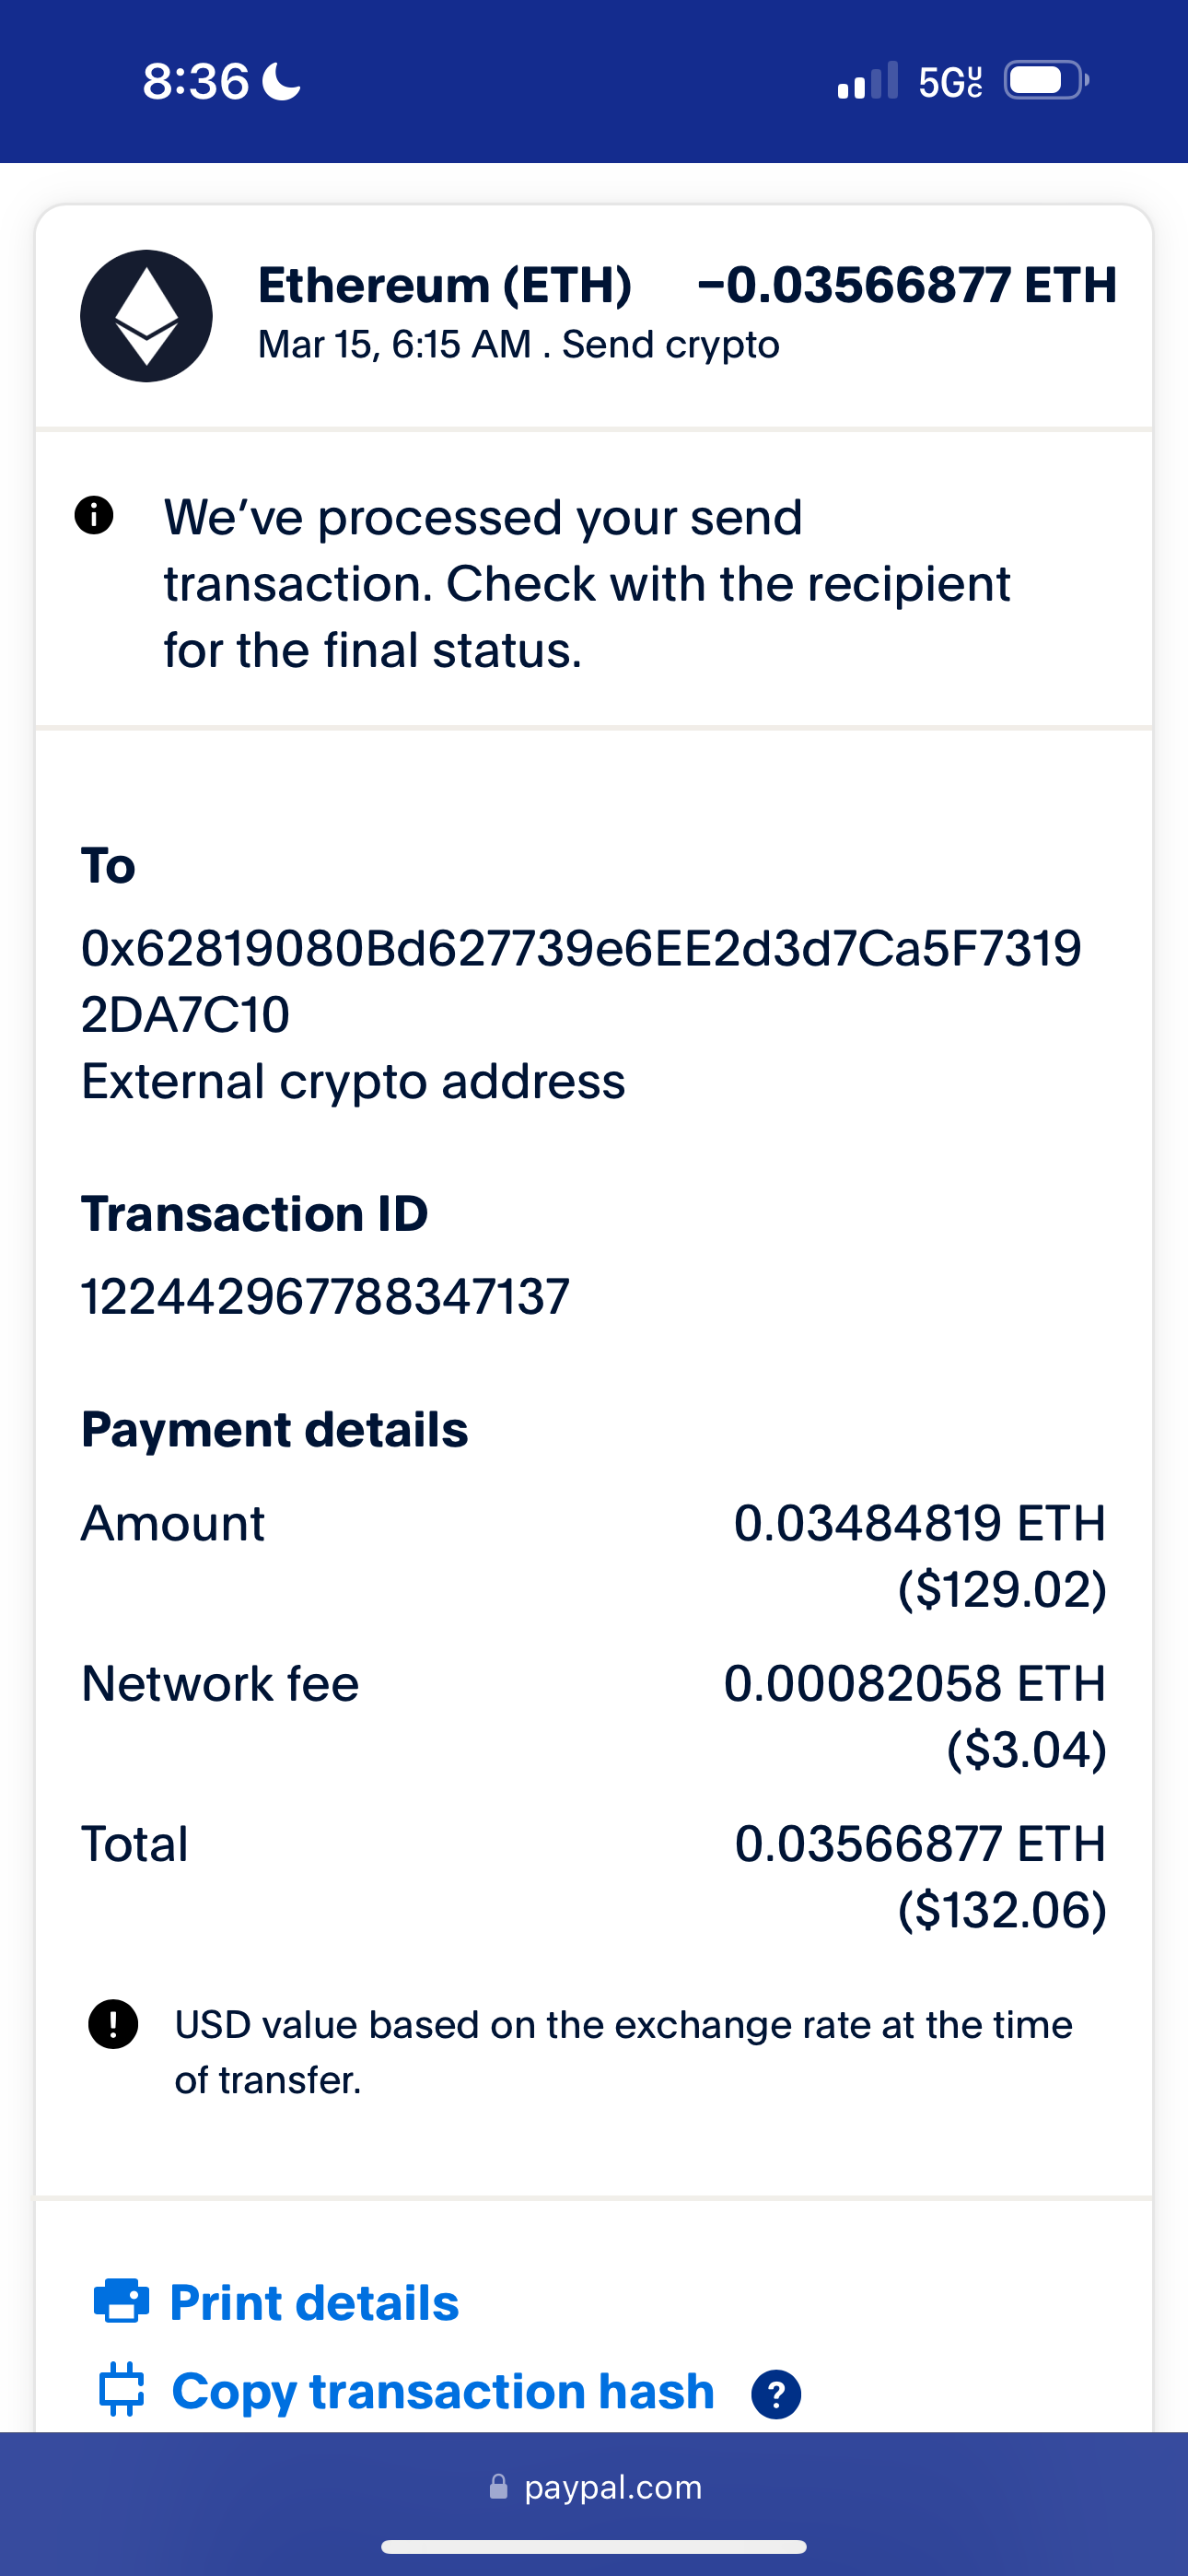Tap the paypal.com address bar

tap(612, 2487)
